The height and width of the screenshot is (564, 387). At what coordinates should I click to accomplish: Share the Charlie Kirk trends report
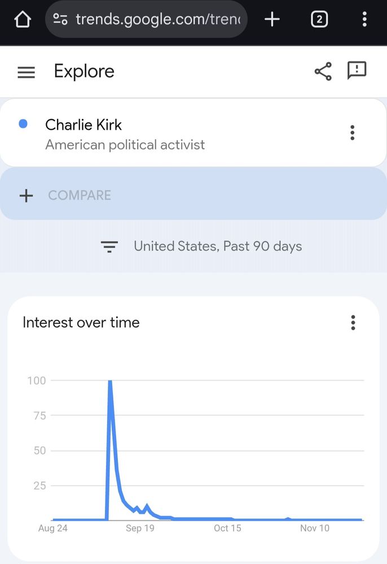point(323,72)
